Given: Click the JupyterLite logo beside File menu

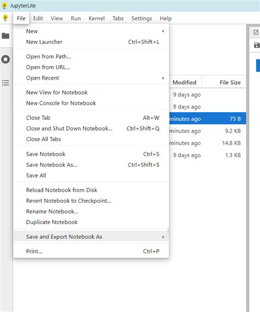Looking at the screenshot, I should pos(5,18).
